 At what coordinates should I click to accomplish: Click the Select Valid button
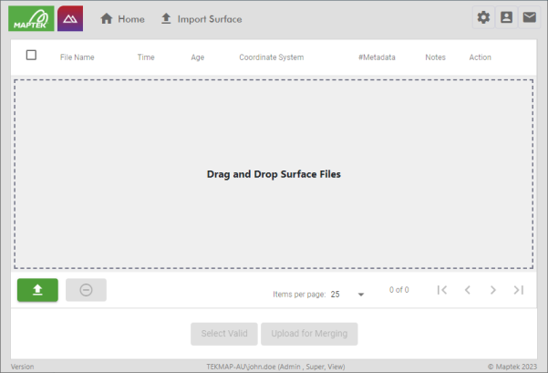224,334
